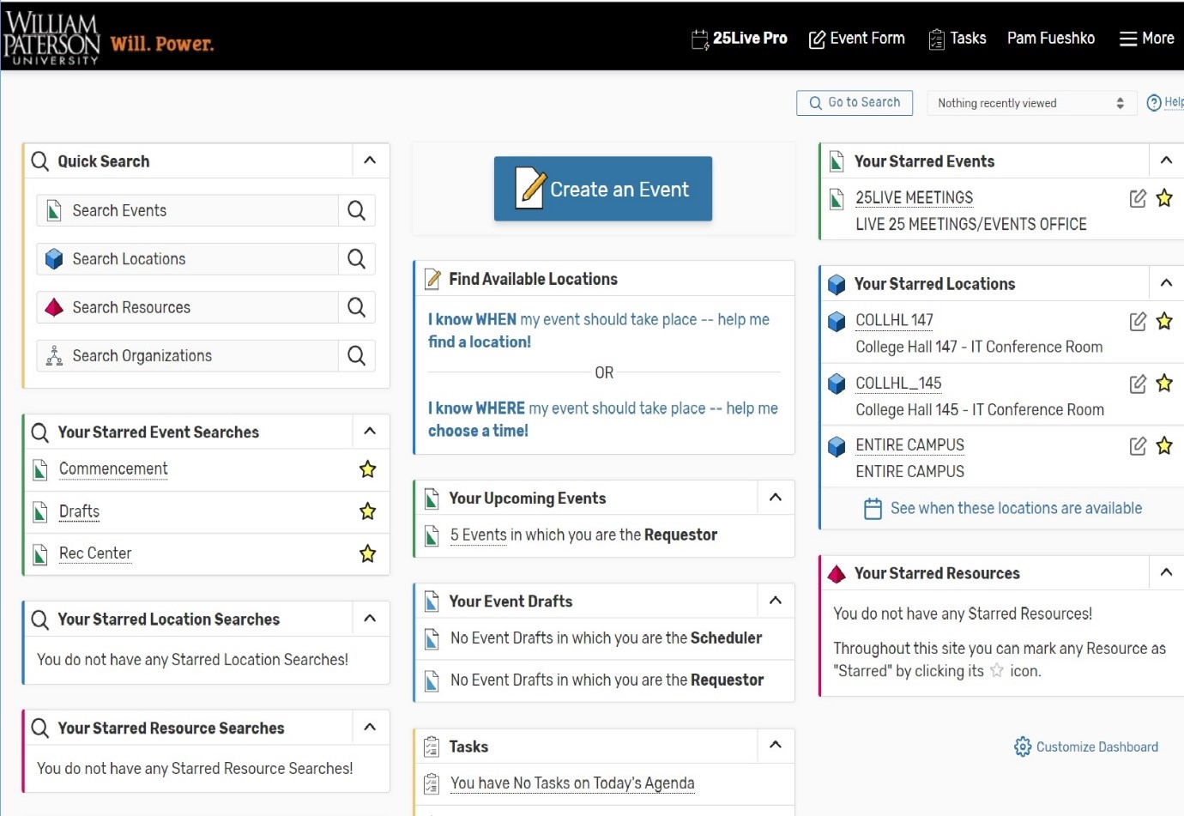This screenshot has height=816, width=1184.
Task: Click the clipboard icon beside Today's Agenda tasks
Action: coord(432,783)
